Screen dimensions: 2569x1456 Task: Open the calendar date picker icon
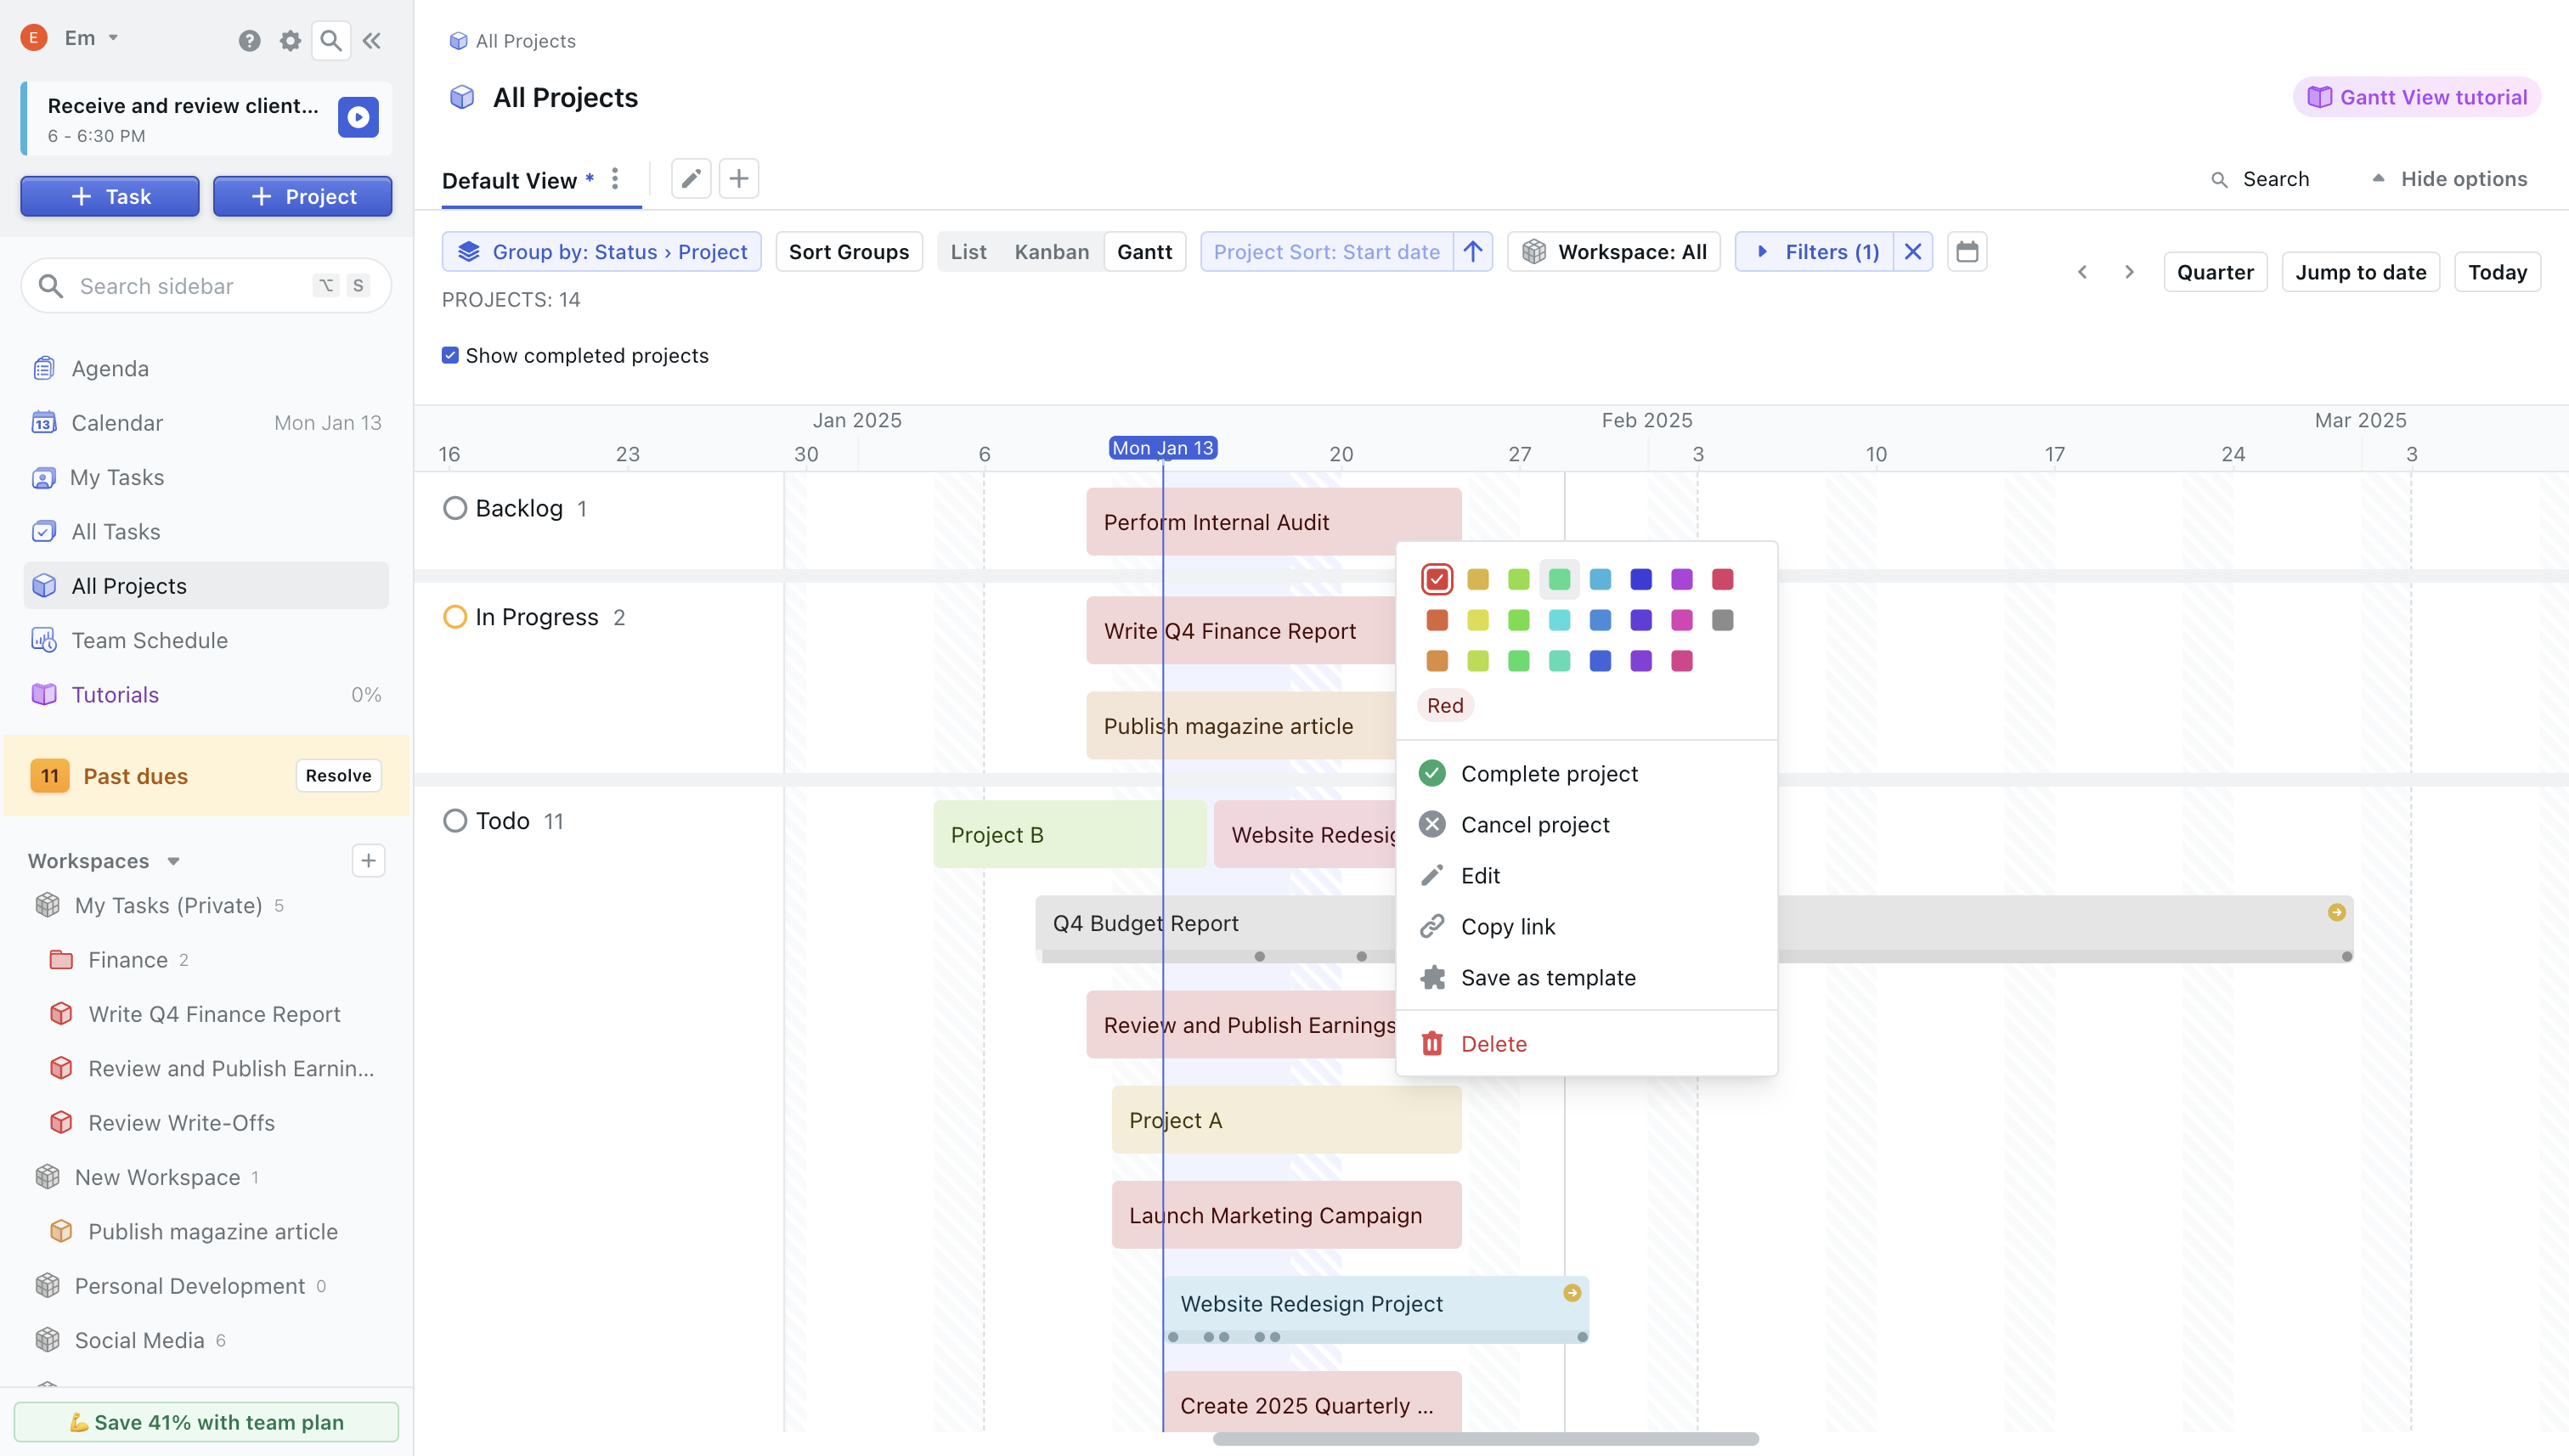click(x=1966, y=252)
